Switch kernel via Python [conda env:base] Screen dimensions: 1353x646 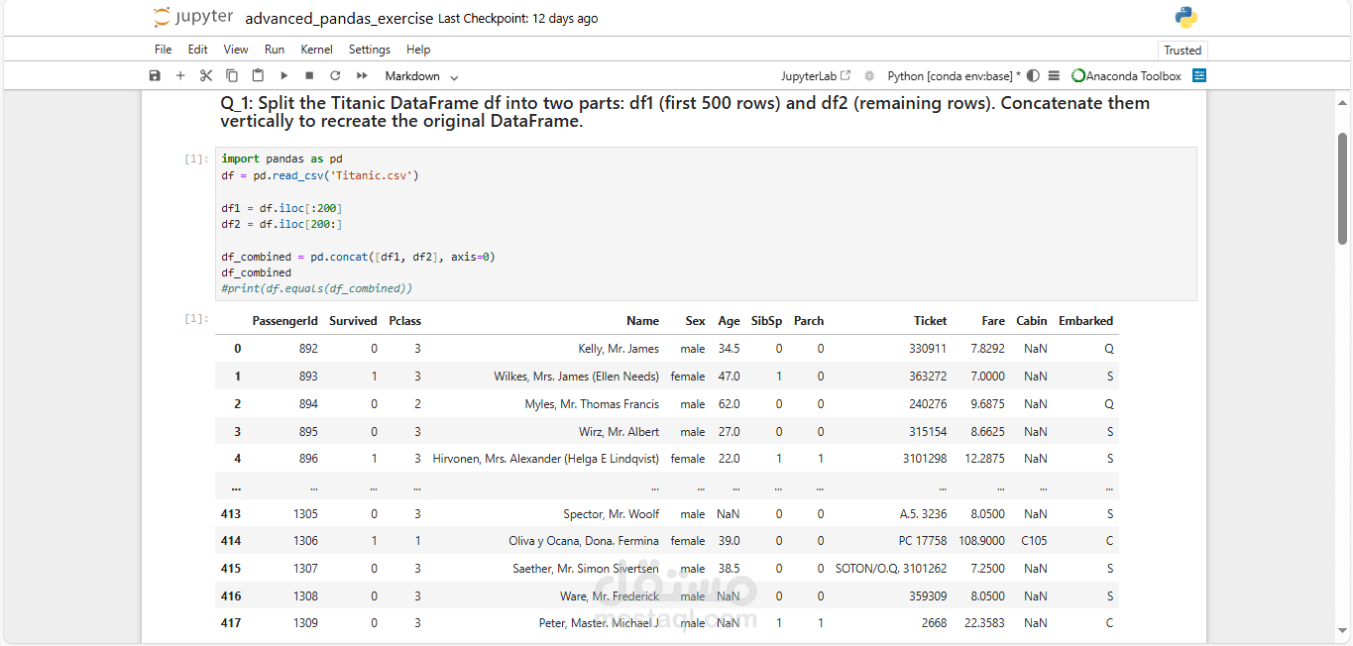[x=954, y=76]
